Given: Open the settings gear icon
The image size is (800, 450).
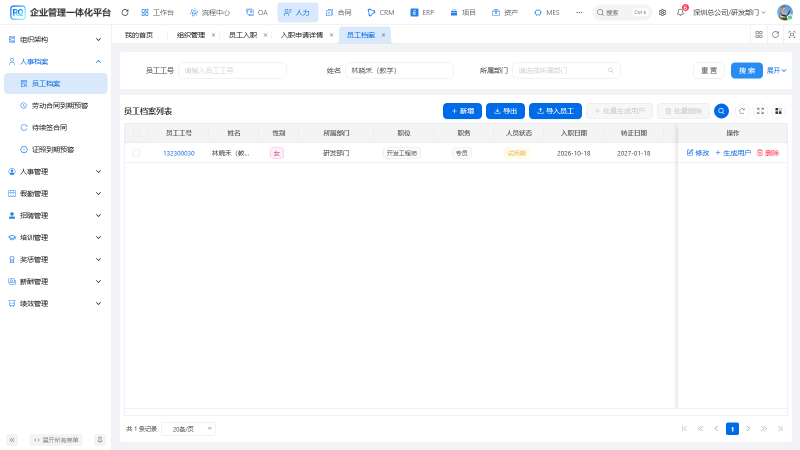Looking at the screenshot, I should [x=662, y=12].
